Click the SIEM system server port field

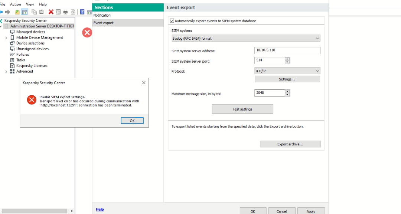(270, 60)
